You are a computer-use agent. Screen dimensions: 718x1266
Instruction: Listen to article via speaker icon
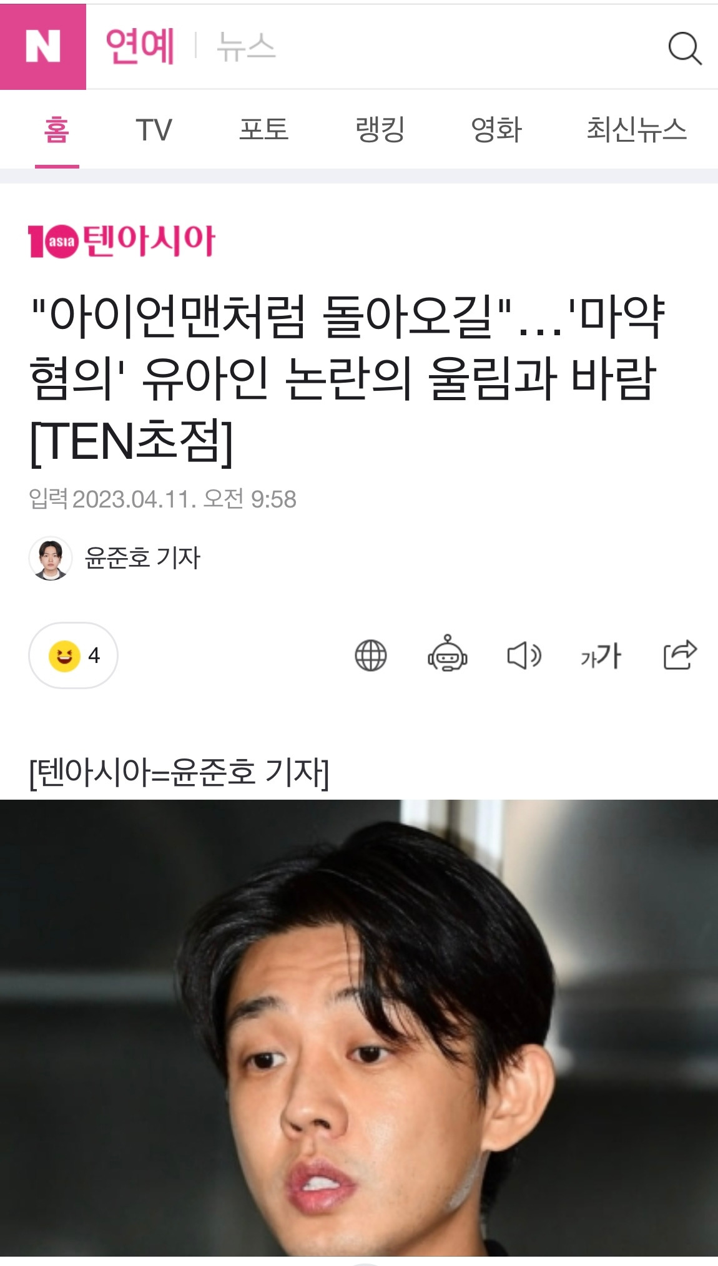pos(524,655)
